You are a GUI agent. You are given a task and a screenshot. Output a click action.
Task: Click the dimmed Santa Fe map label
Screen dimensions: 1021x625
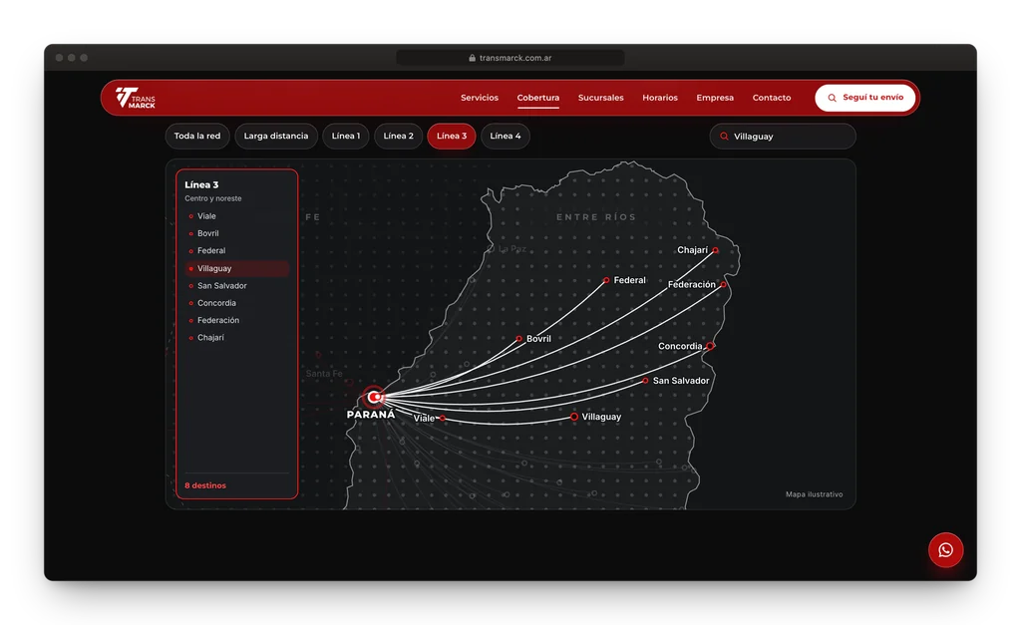coord(324,374)
